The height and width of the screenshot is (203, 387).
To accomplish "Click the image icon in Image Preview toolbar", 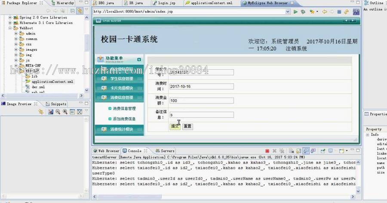I will tap(51, 112).
